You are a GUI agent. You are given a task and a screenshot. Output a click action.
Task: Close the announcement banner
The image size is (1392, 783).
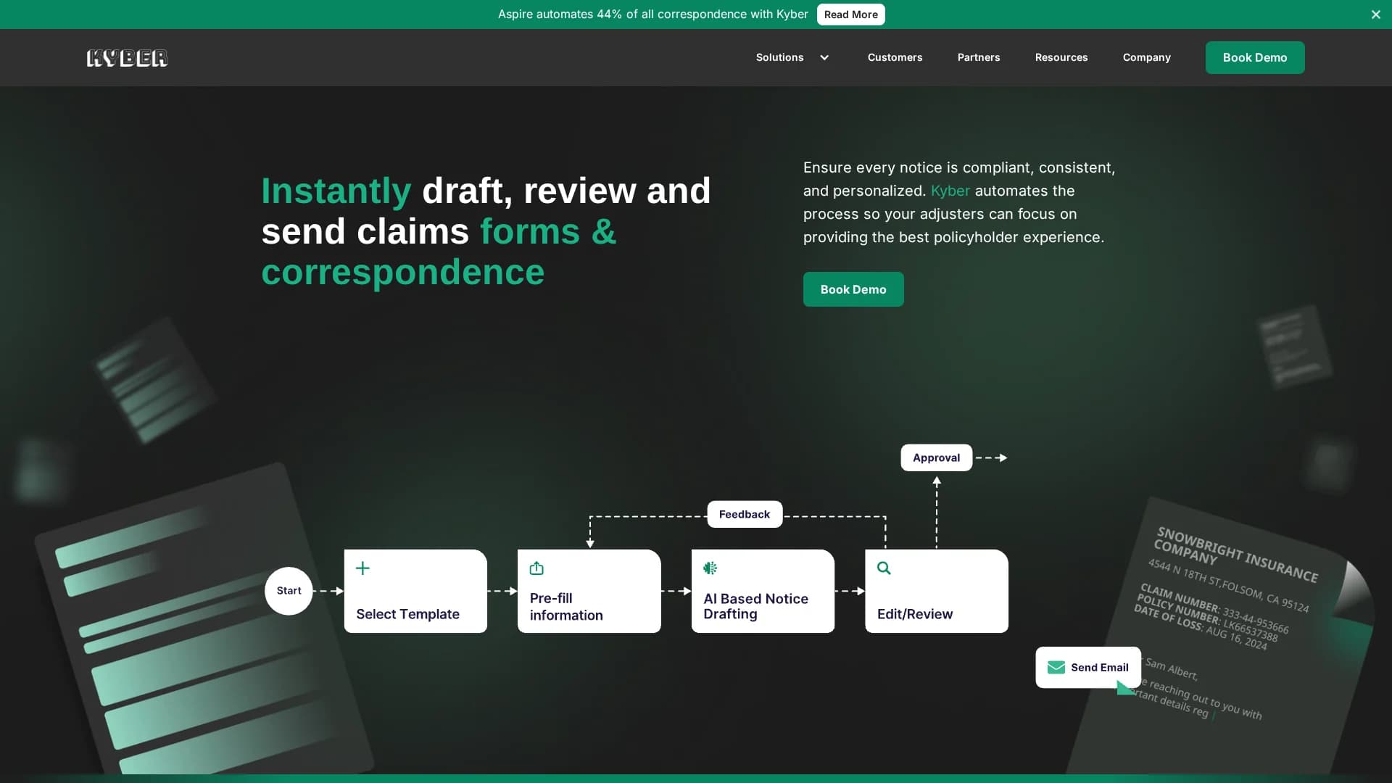point(1375,14)
